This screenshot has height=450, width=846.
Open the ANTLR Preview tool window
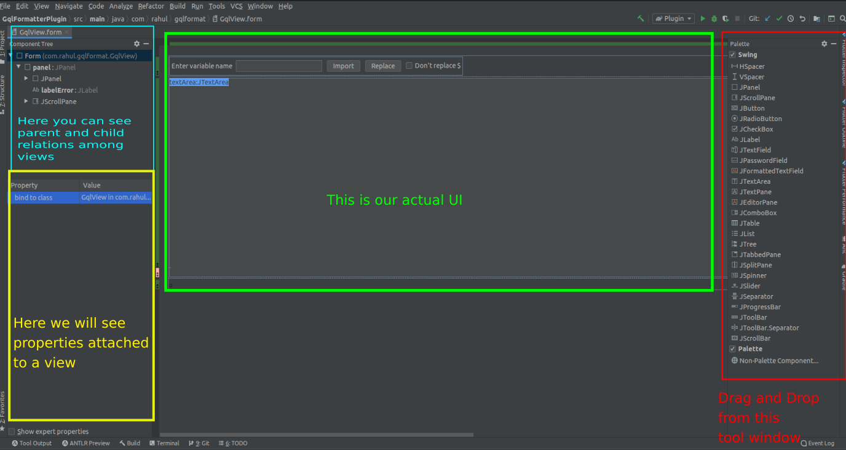(86, 443)
